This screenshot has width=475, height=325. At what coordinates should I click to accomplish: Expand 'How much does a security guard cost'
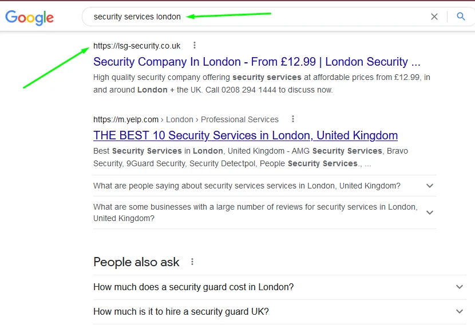280,287
